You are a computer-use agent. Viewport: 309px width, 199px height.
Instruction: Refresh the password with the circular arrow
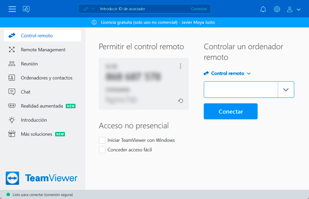(x=181, y=101)
